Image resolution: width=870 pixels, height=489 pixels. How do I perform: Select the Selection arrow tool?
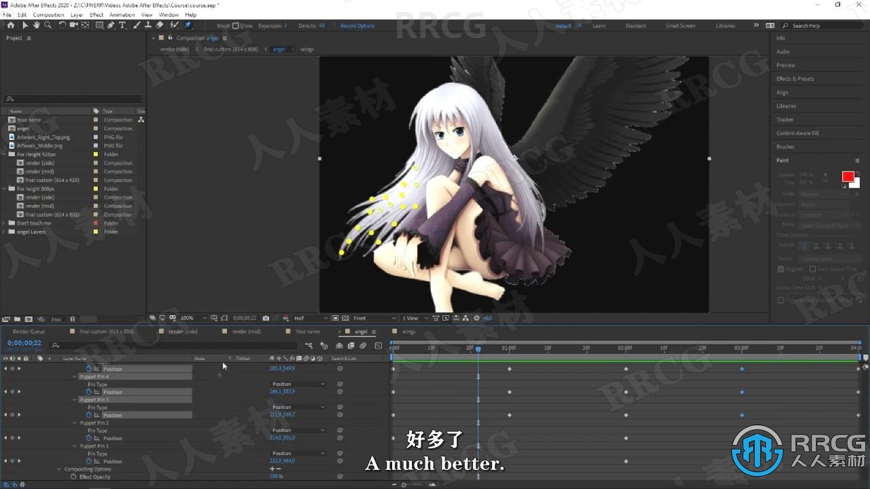pyautogui.click(x=25, y=25)
